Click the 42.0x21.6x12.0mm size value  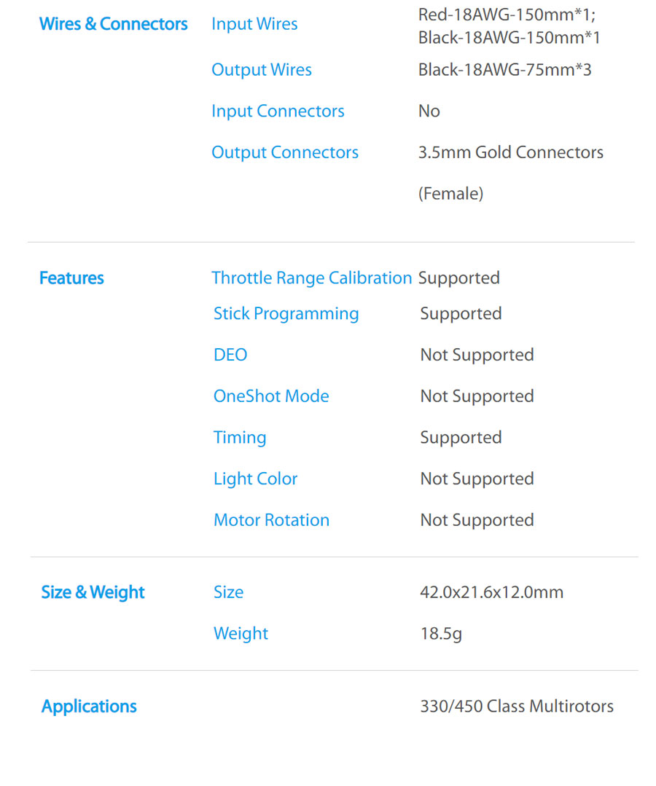pyautogui.click(x=491, y=592)
